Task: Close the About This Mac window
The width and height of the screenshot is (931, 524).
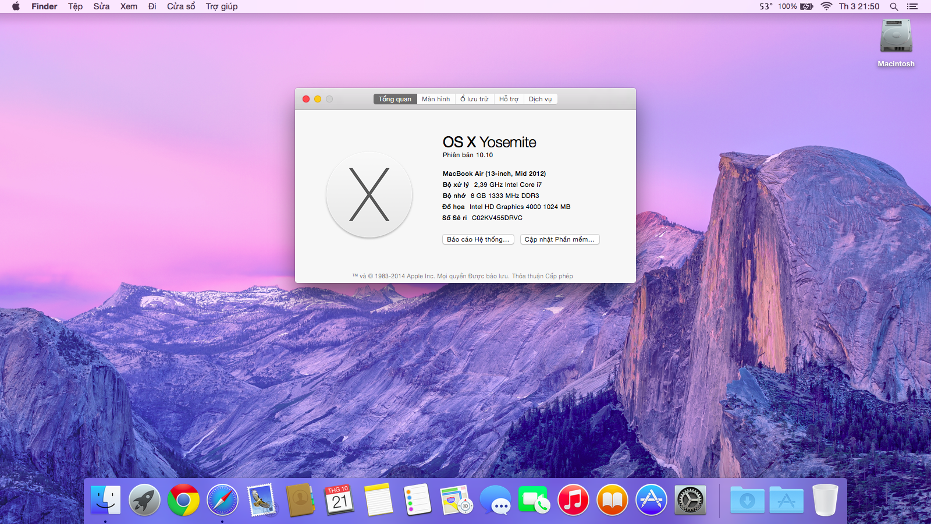Action: click(x=306, y=99)
